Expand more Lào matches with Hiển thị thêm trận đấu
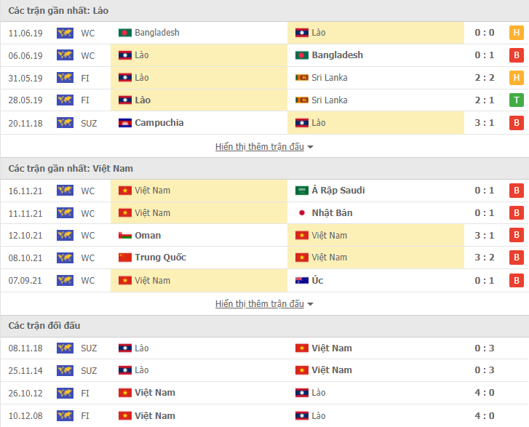Image resolution: width=529 pixels, height=427 pixels. [x=260, y=147]
